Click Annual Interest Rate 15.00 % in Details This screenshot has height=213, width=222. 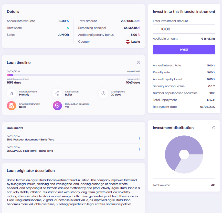64,21
